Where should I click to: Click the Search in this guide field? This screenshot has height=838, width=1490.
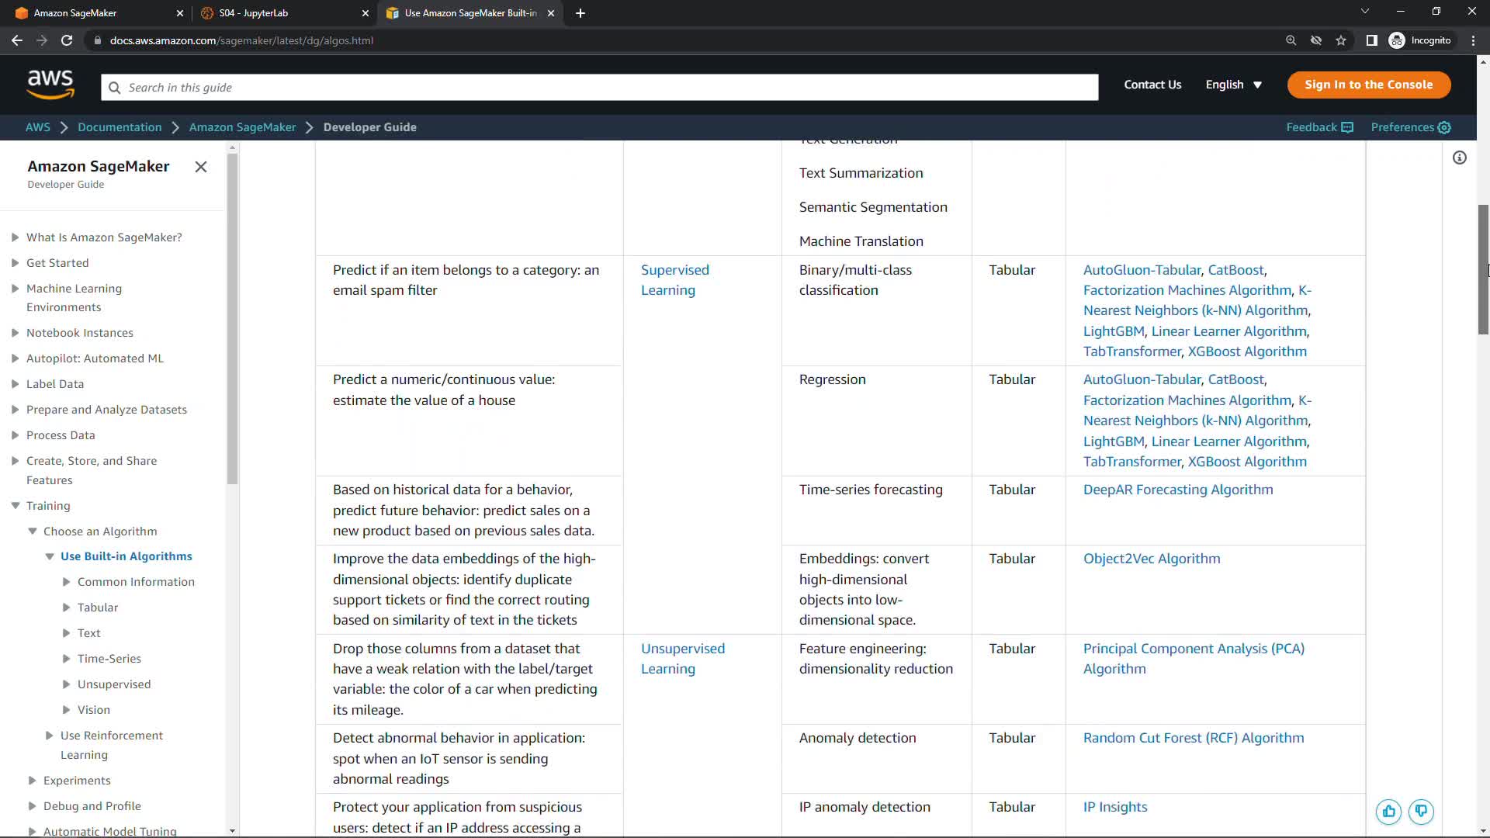click(x=599, y=88)
